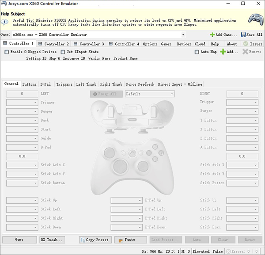Viewport: 265px width, 255px height.
Task: Switch to the Force Feedback tab
Action: pyautogui.click(x=140, y=84)
